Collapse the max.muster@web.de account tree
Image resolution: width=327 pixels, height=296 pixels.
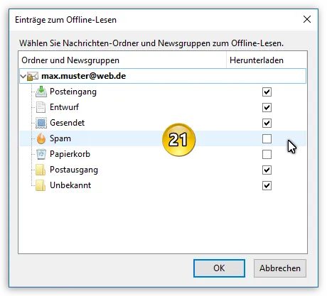tap(23, 77)
